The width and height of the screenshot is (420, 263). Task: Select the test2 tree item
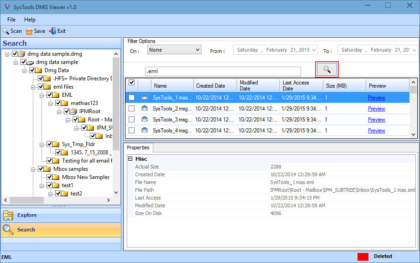76,194
